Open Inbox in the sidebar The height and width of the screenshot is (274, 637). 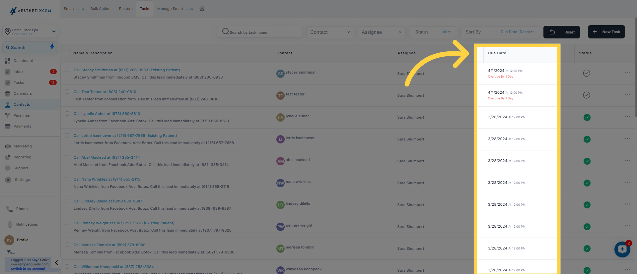coord(18,72)
